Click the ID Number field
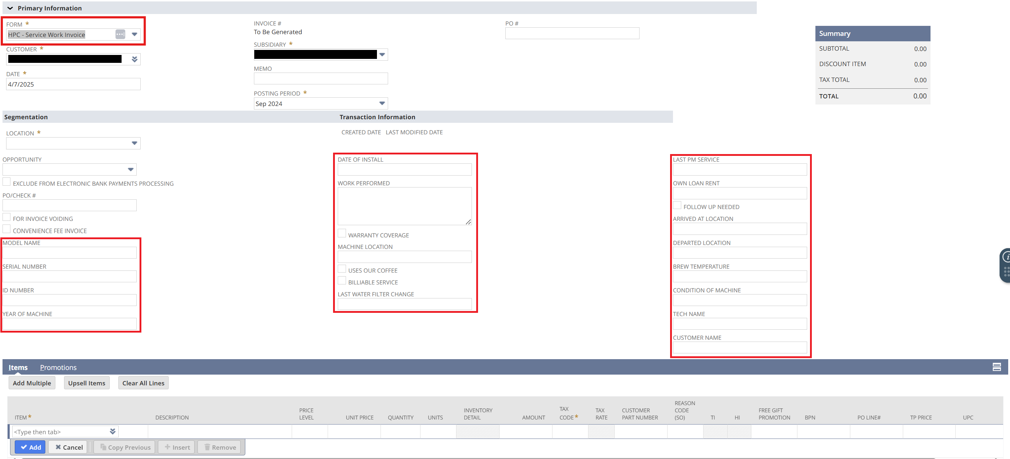This screenshot has height=459, width=1010. tap(69, 300)
